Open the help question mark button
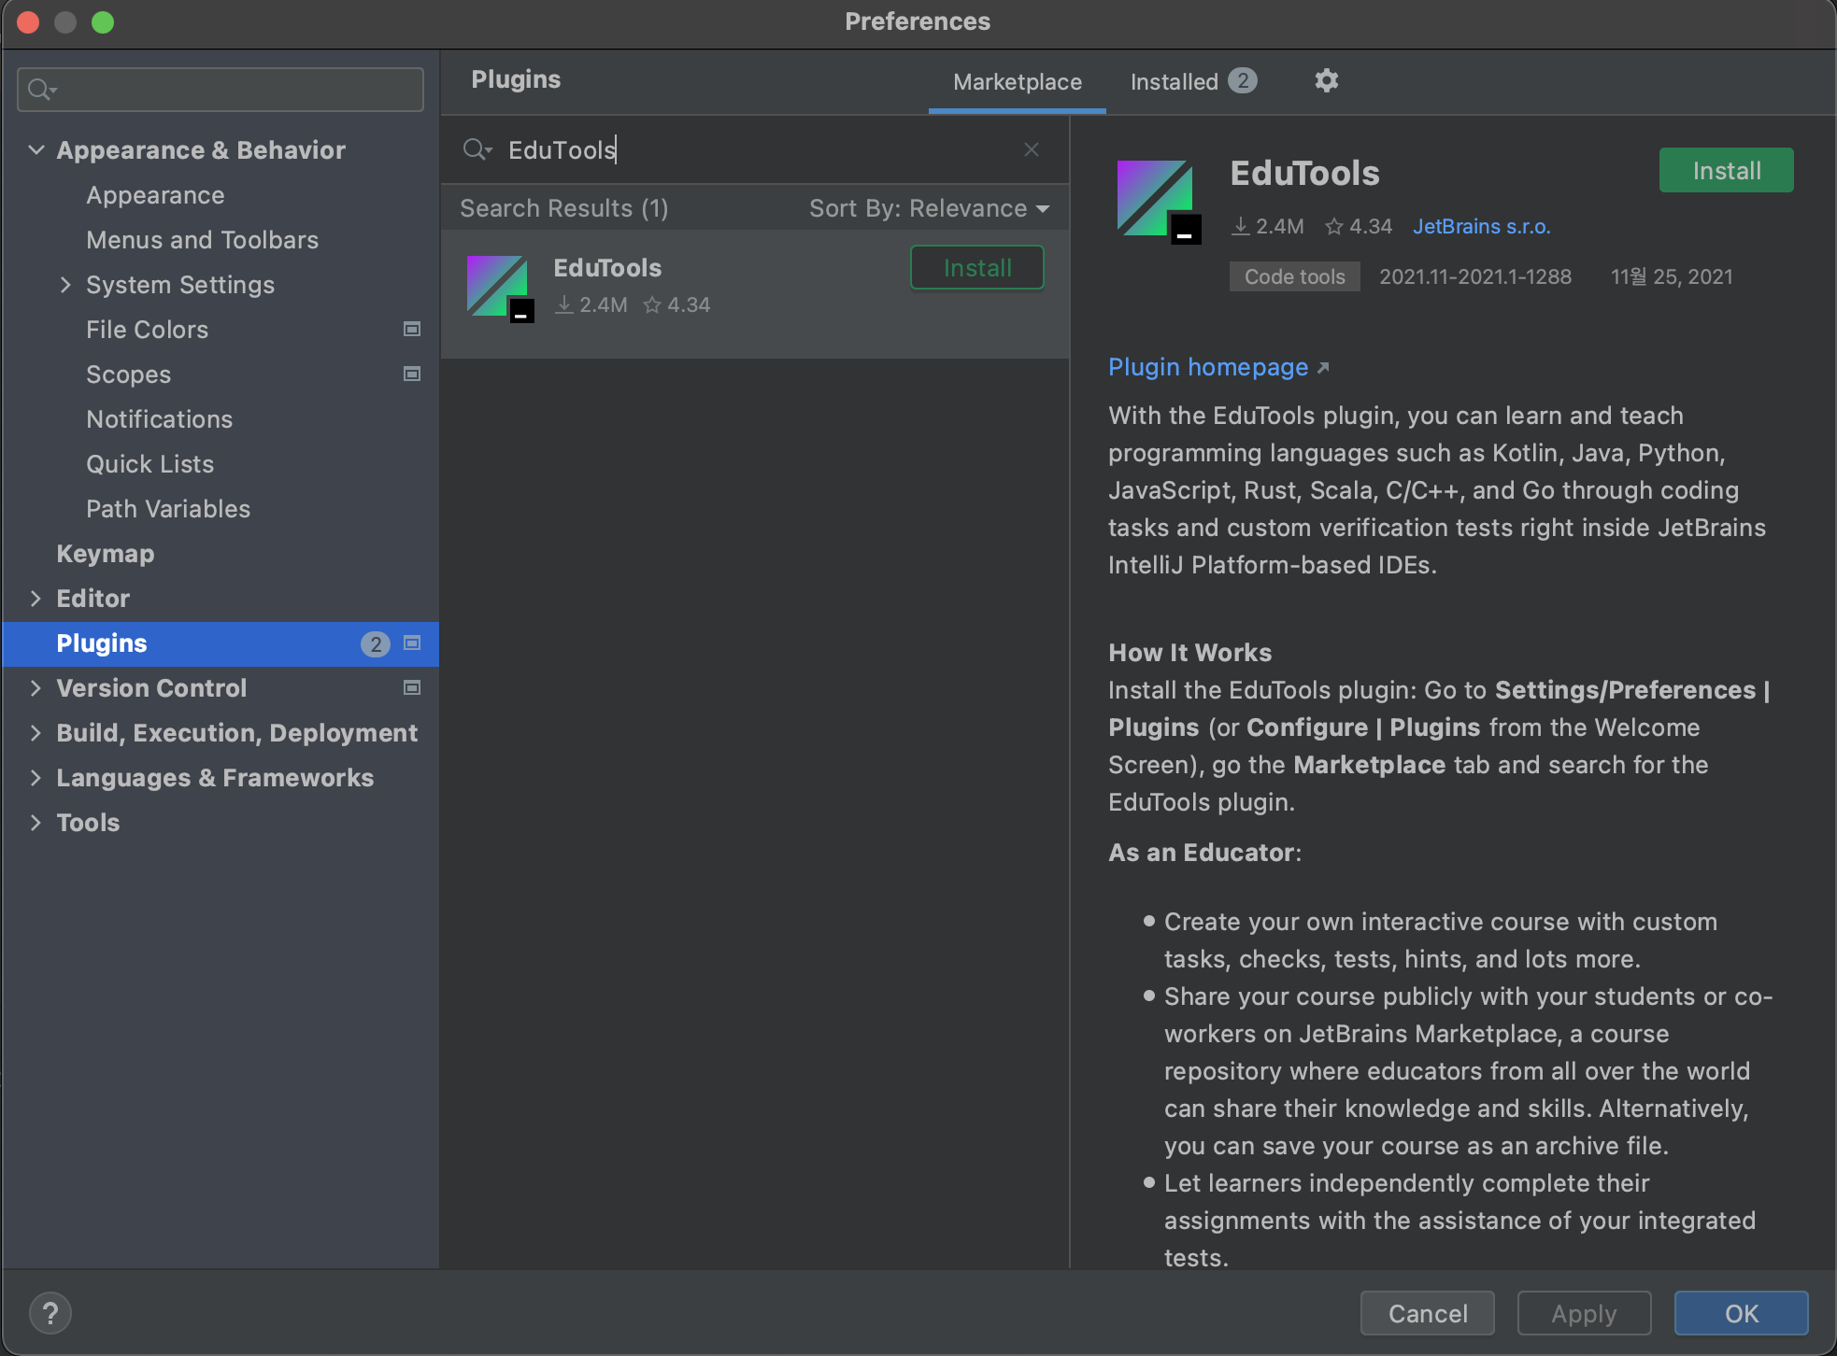The image size is (1837, 1356). pos(50,1313)
